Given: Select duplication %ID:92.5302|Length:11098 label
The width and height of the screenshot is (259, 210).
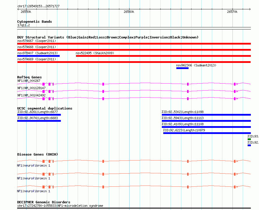Looking at the screenshot, I should (x=183, y=112).
